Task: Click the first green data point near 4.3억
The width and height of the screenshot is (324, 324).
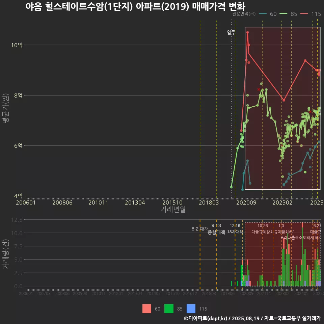Action: click(231, 187)
